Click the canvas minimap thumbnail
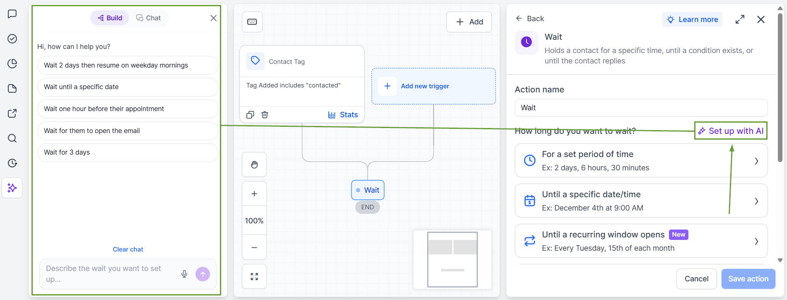 (x=452, y=259)
